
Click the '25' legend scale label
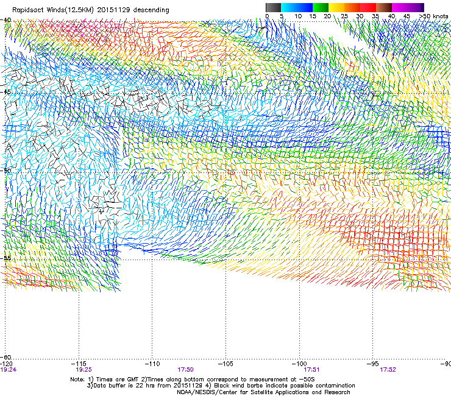(344, 16)
